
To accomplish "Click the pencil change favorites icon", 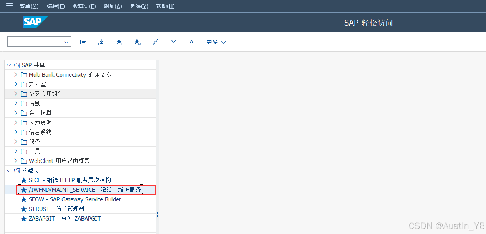I will [155, 42].
